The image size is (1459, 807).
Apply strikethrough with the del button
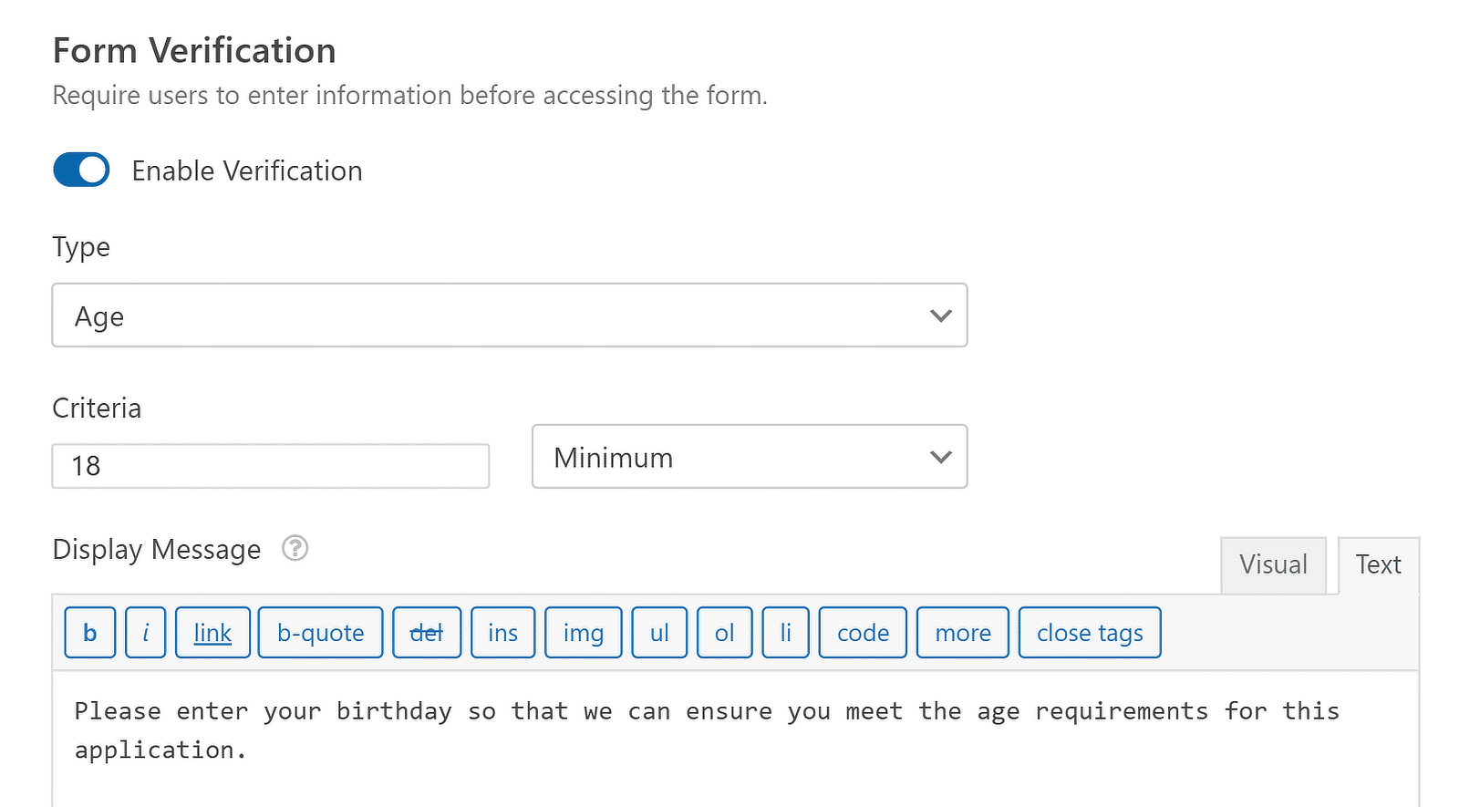(426, 632)
